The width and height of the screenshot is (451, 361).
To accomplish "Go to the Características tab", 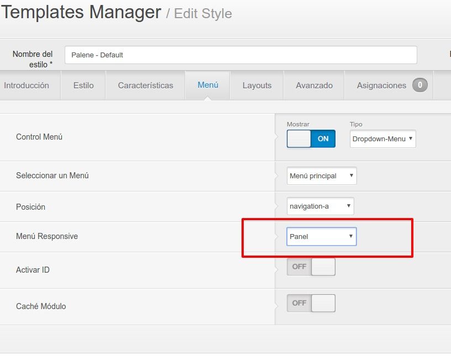I will (145, 86).
